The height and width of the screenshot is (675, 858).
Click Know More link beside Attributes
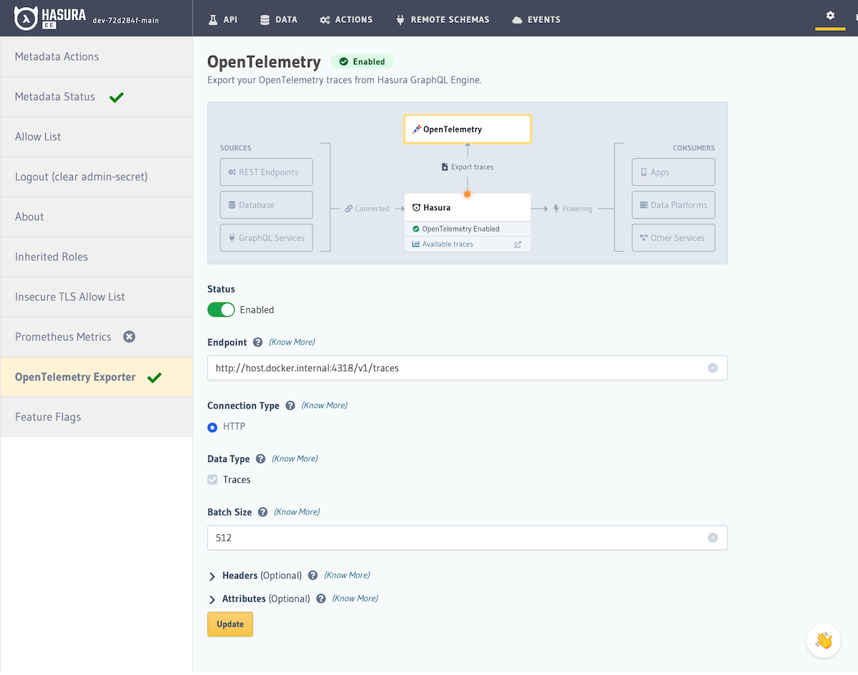click(355, 599)
